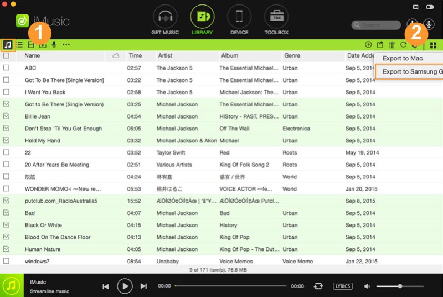Viewport: 443px width, 297px height.
Task: Choose Export to Samsung option
Action: click(409, 72)
